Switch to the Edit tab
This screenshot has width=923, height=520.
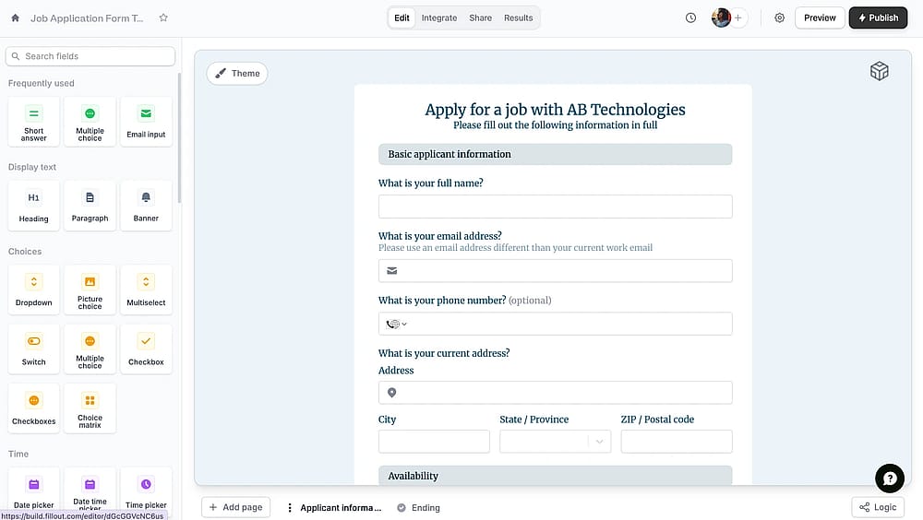pyautogui.click(x=402, y=18)
